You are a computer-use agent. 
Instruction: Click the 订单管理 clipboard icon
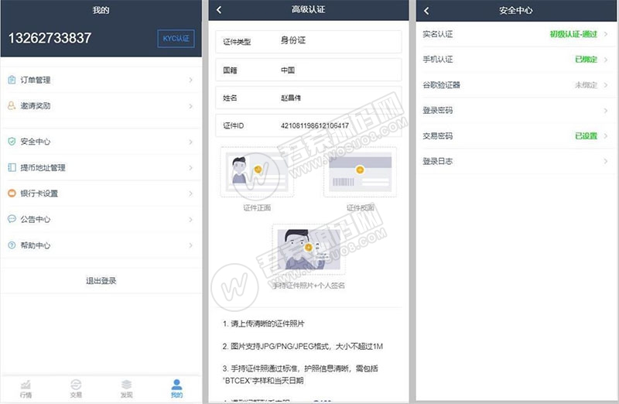[x=12, y=80]
